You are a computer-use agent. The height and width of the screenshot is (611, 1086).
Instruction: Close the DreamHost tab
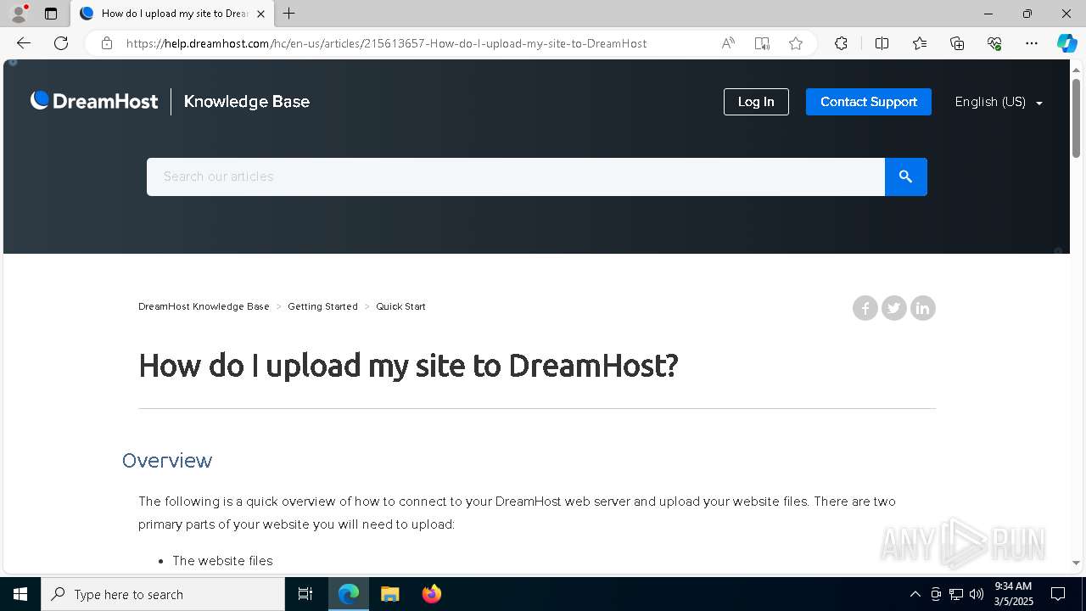pyautogui.click(x=260, y=14)
